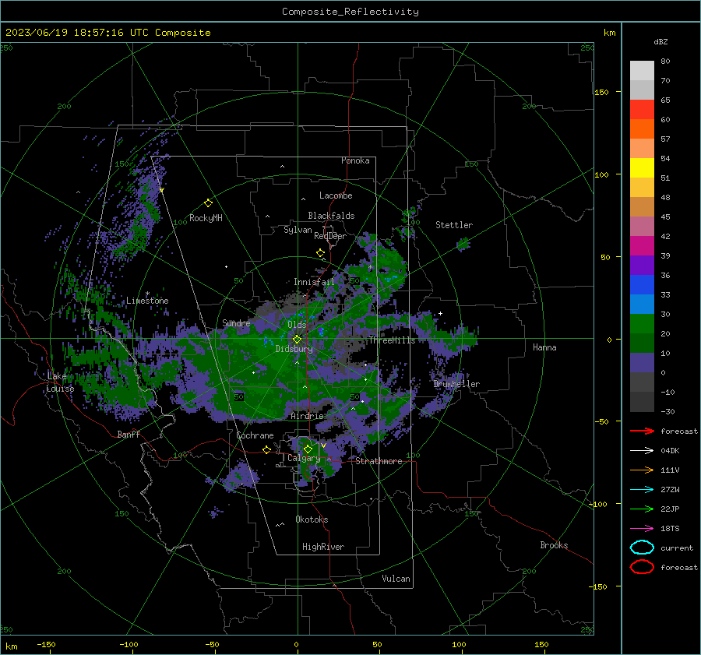Click the Okotoks city label

click(x=312, y=519)
